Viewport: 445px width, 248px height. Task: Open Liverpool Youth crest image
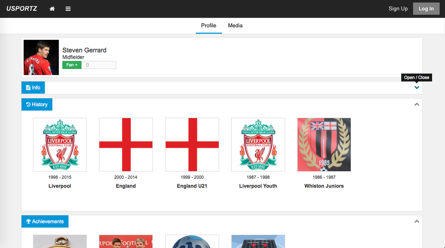[258, 145]
